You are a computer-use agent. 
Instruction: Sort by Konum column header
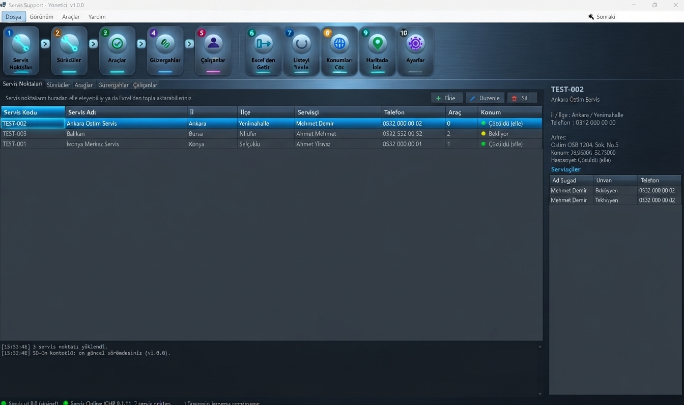click(x=509, y=112)
